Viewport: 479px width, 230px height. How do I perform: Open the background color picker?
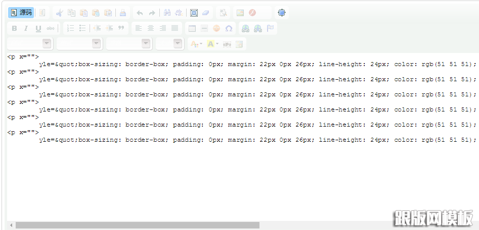coord(212,44)
